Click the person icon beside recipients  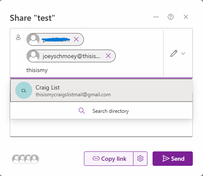coord(18,37)
